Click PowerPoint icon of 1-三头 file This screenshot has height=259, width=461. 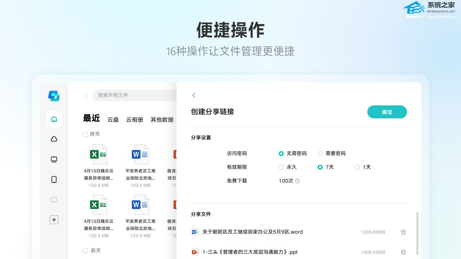195,252
